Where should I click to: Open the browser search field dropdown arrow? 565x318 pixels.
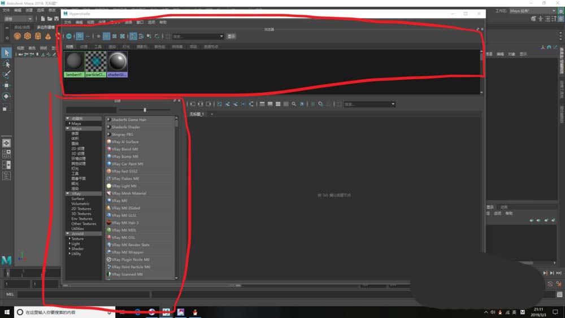221,36
